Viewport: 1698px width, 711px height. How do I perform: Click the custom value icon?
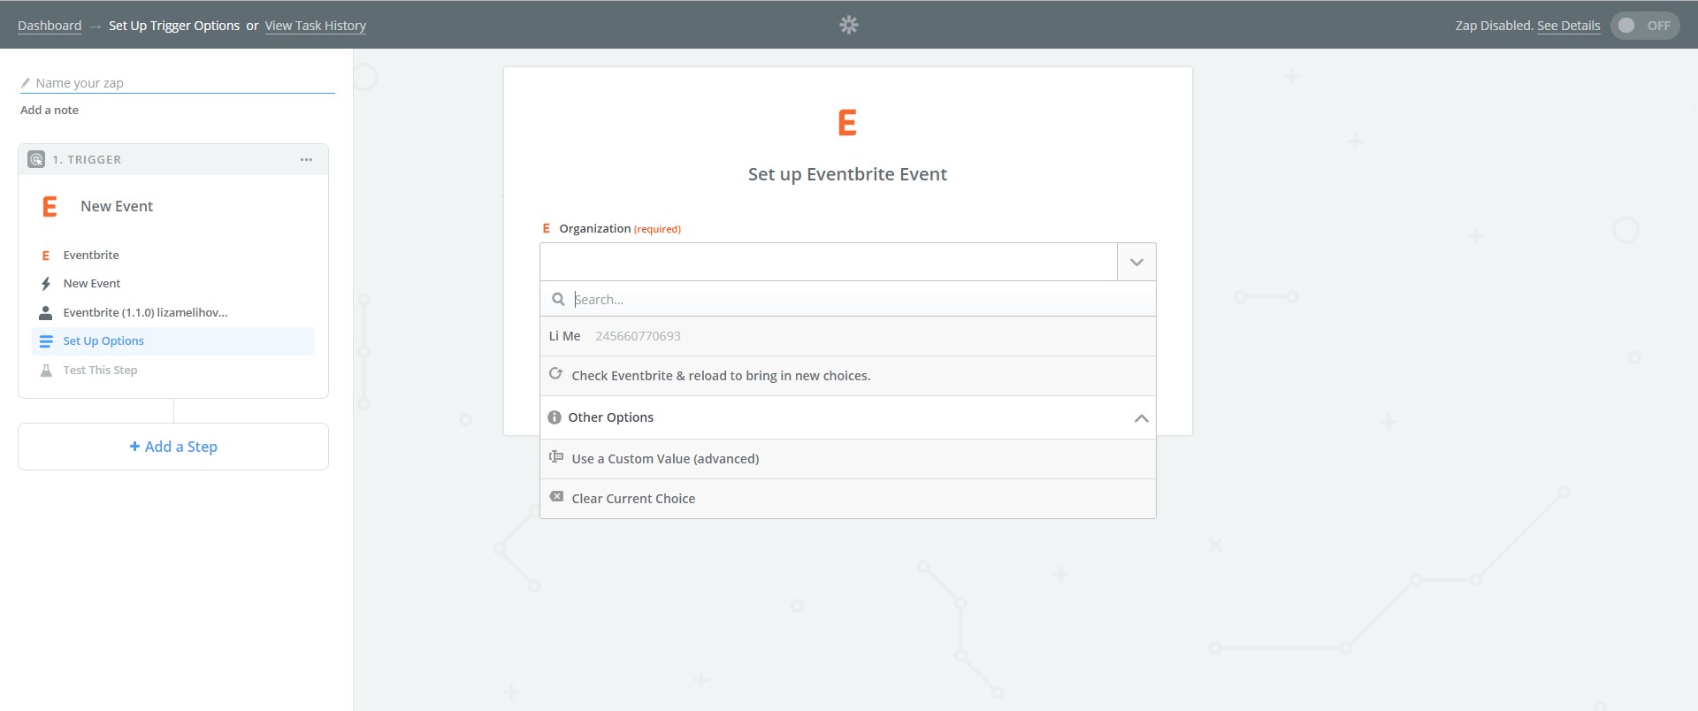[x=555, y=457]
